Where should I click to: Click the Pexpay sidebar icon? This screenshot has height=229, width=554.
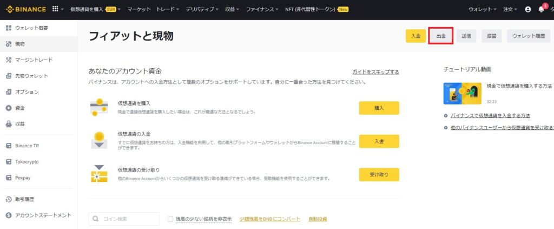pyautogui.click(x=9, y=178)
